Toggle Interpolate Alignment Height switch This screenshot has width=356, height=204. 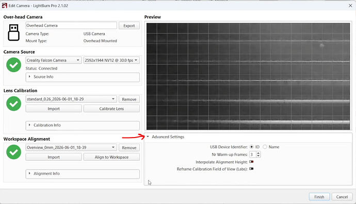click(x=251, y=162)
